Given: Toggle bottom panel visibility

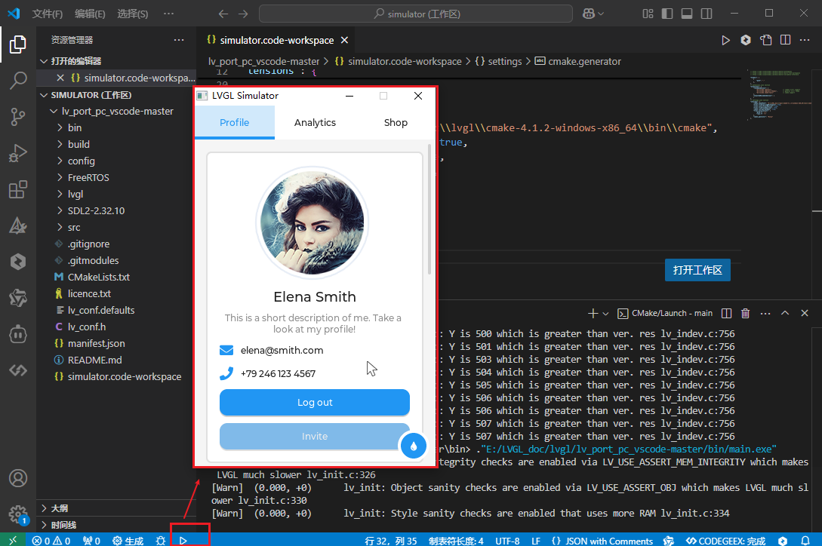Looking at the screenshot, I should tap(687, 14).
